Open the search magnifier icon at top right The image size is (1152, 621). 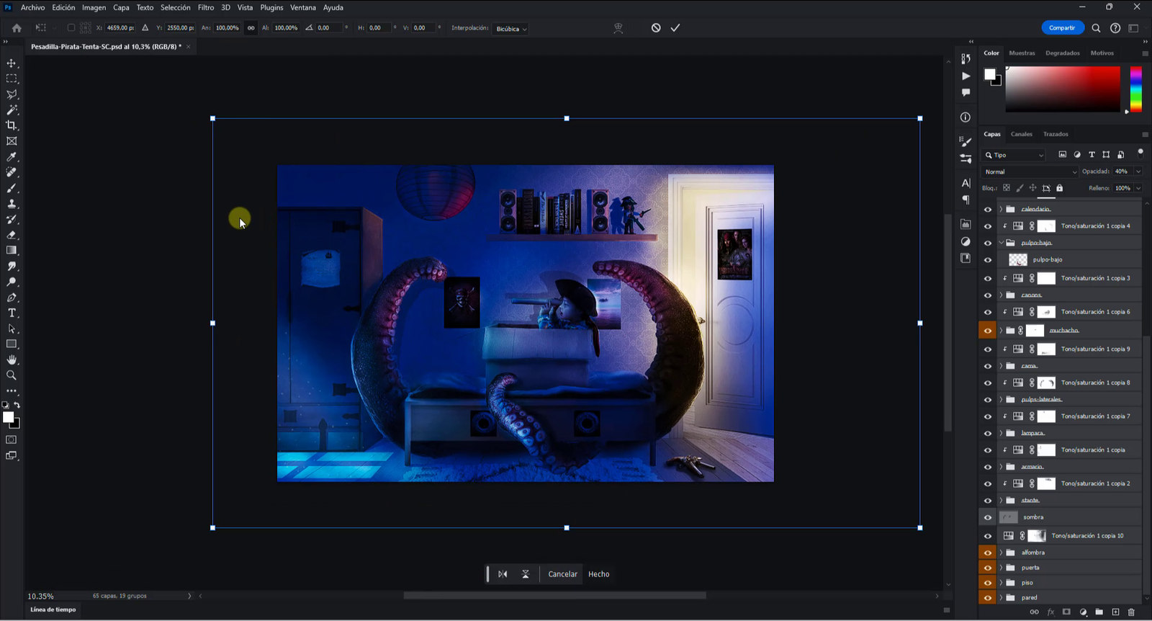pyautogui.click(x=1096, y=28)
